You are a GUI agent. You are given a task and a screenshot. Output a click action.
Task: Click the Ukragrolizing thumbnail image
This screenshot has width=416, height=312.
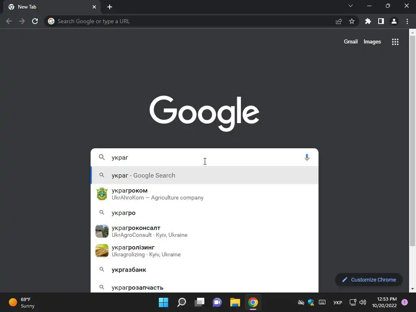tap(102, 251)
